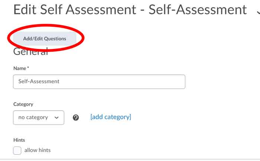Select the no category text in dropdown
Viewport: 260px width, 161px height.
[x=33, y=118]
